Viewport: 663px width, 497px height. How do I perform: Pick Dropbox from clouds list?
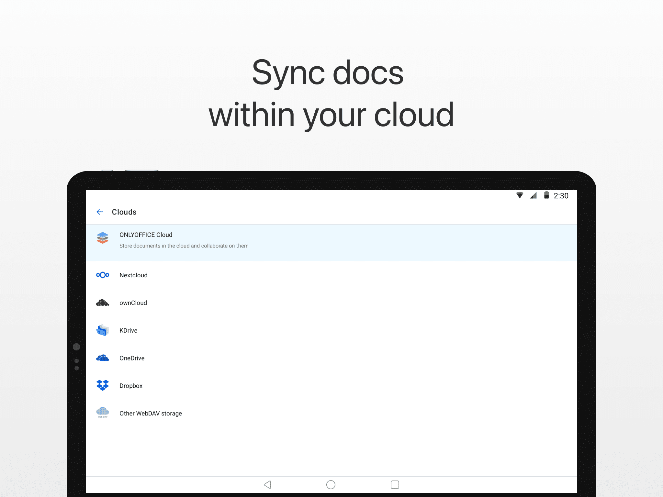point(131,386)
